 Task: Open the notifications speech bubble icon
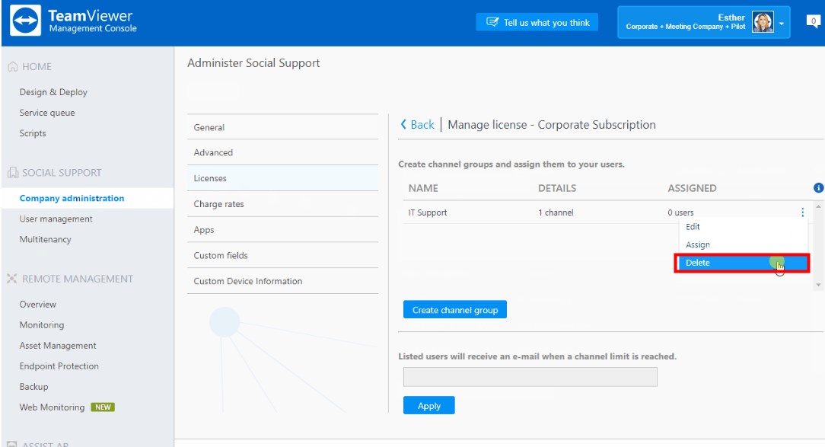pyautogui.click(x=813, y=22)
